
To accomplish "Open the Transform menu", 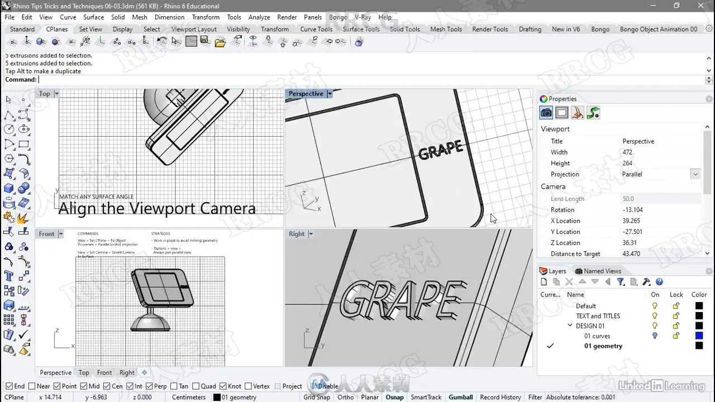I will pyautogui.click(x=206, y=17).
